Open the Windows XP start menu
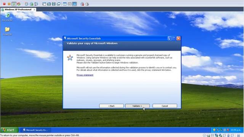 (x=9, y=130)
